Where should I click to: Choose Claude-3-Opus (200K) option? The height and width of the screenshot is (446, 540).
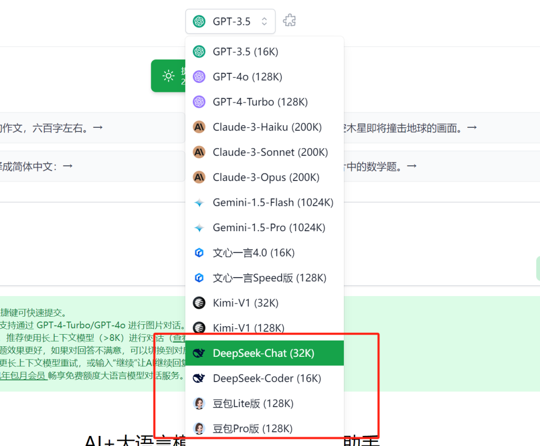tap(265, 177)
